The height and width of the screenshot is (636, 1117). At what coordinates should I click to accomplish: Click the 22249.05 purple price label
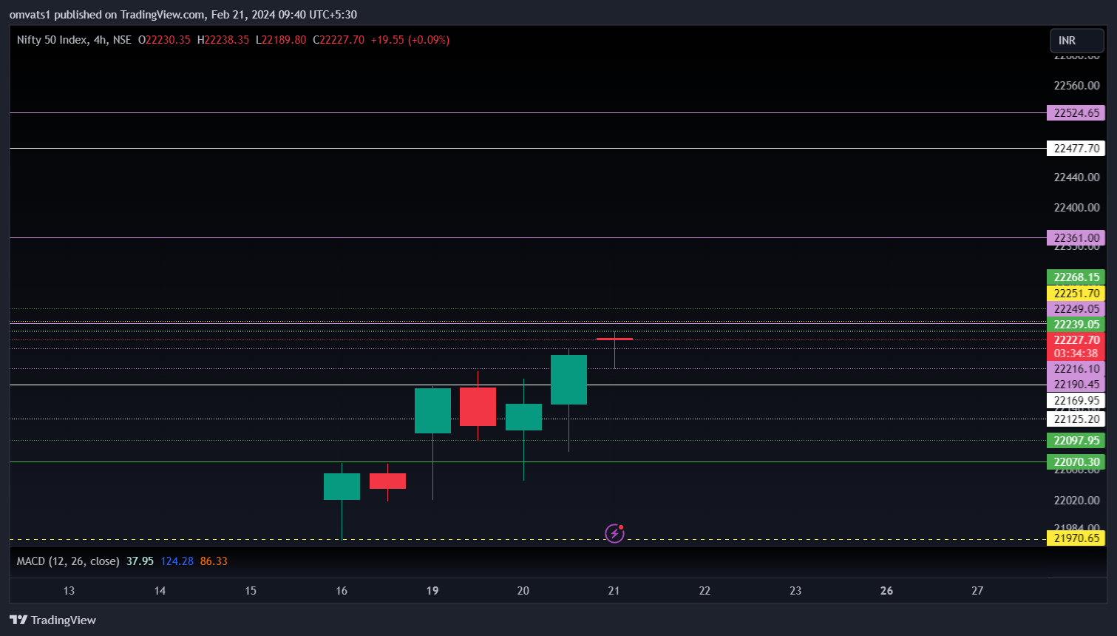point(1076,309)
